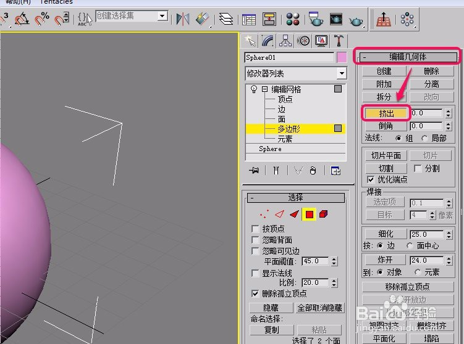
Task: Select Element sub-object cube icon
Action: point(323,214)
